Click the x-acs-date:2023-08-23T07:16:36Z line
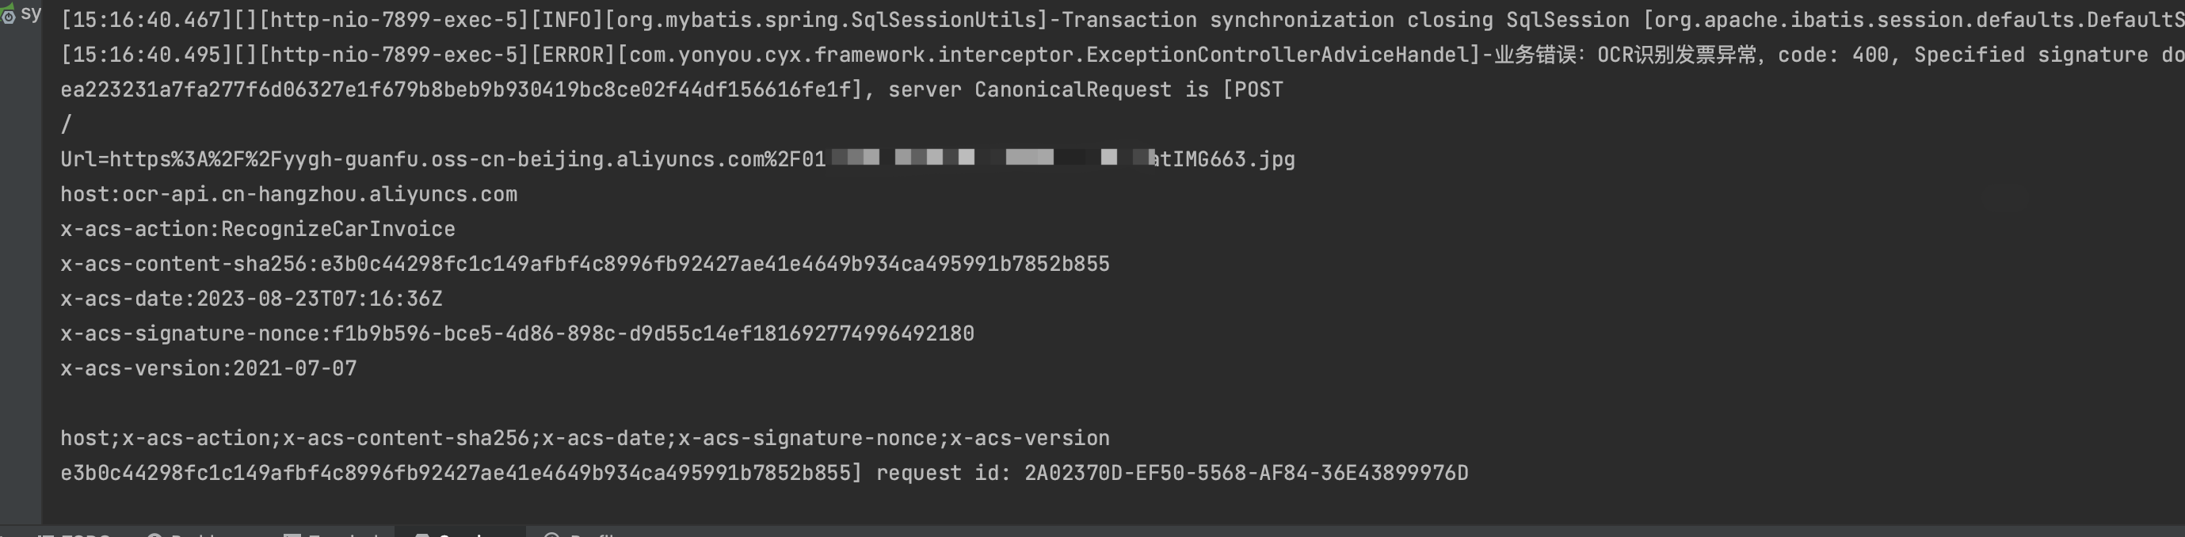The height and width of the screenshot is (537, 2185). click(x=251, y=299)
